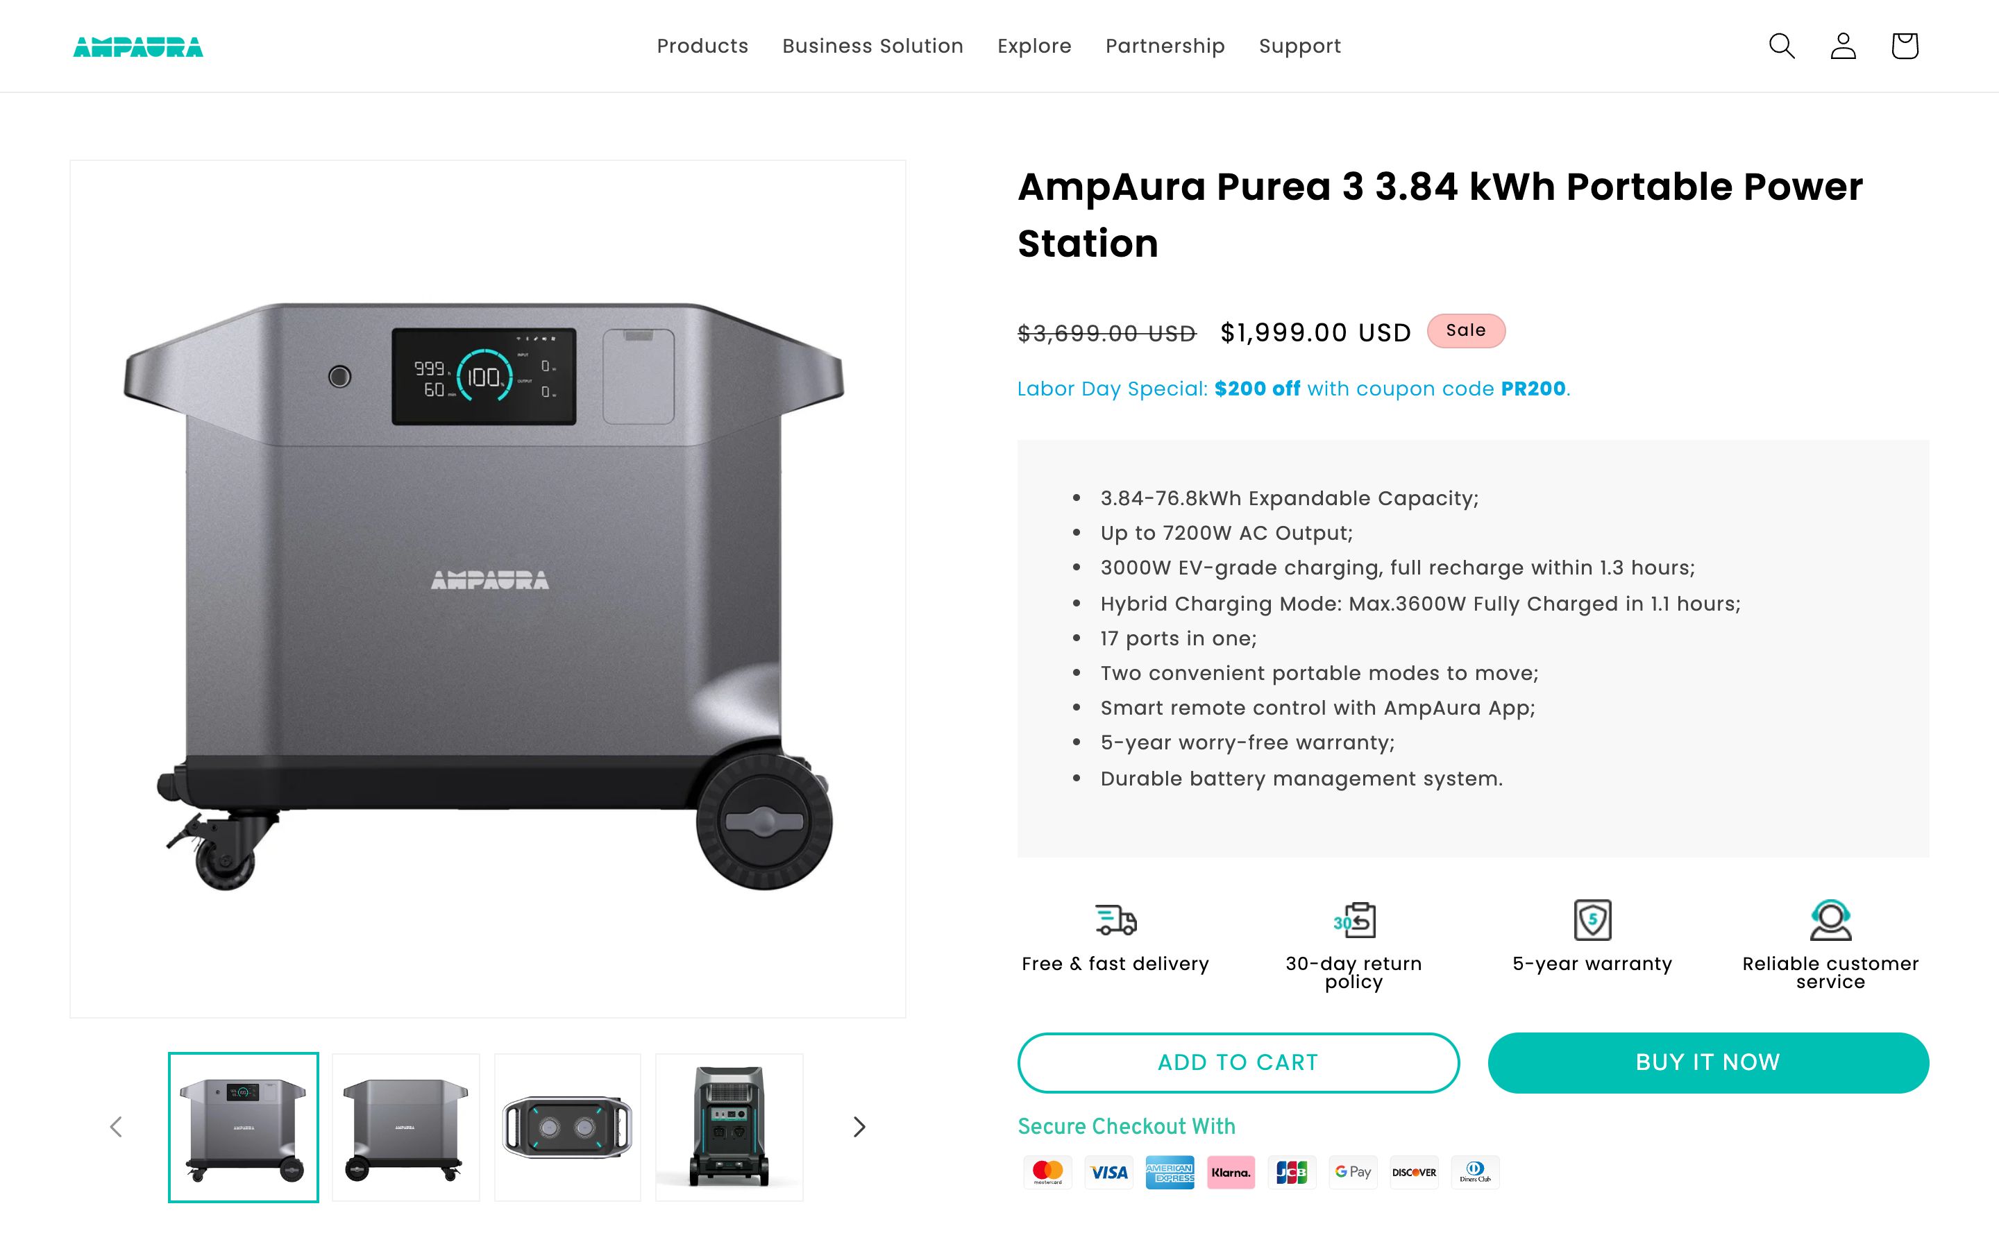
Task: Open the search icon
Action: pos(1782,46)
